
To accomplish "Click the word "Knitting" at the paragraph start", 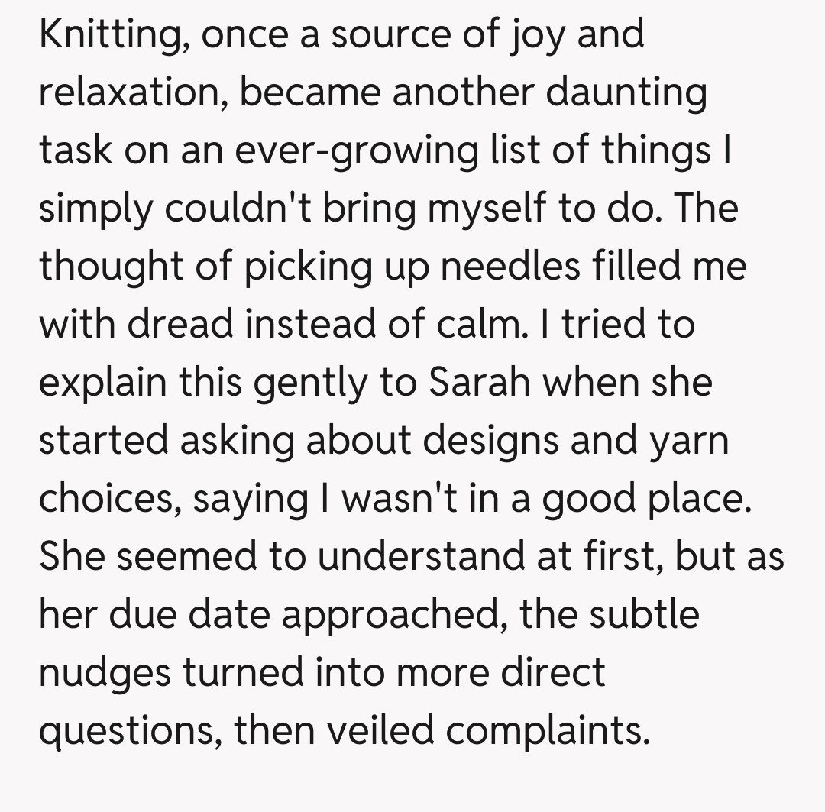I will (x=105, y=35).
